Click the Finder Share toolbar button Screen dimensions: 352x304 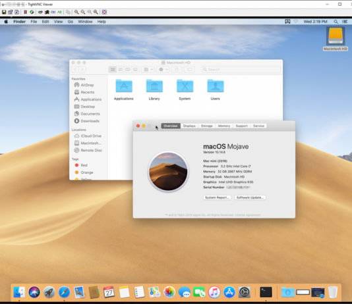(x=177, y=70)
